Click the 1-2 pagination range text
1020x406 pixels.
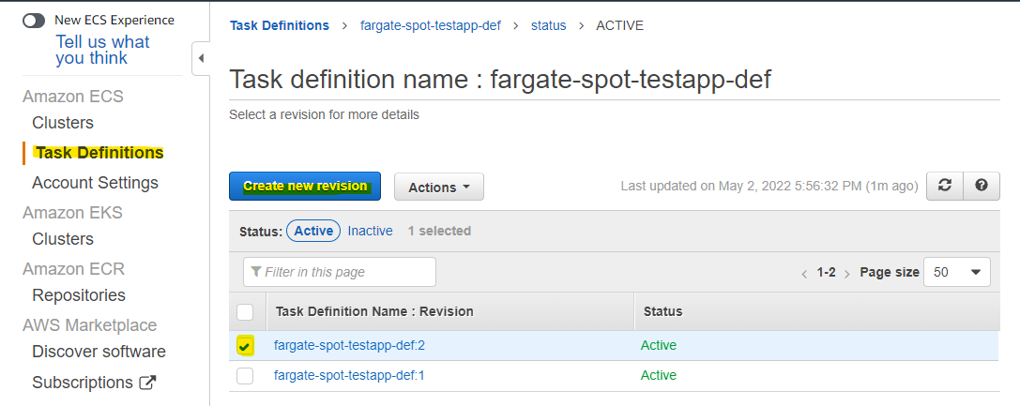pos(826,273)
